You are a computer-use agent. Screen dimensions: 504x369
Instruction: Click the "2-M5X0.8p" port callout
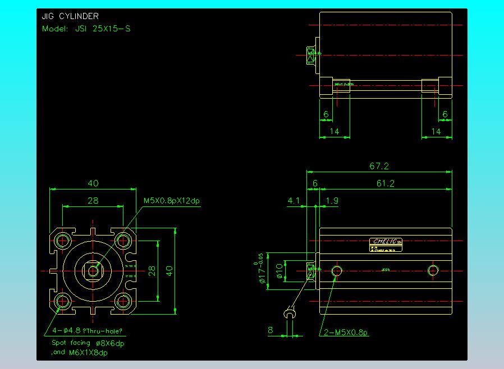tap(346, 333)
